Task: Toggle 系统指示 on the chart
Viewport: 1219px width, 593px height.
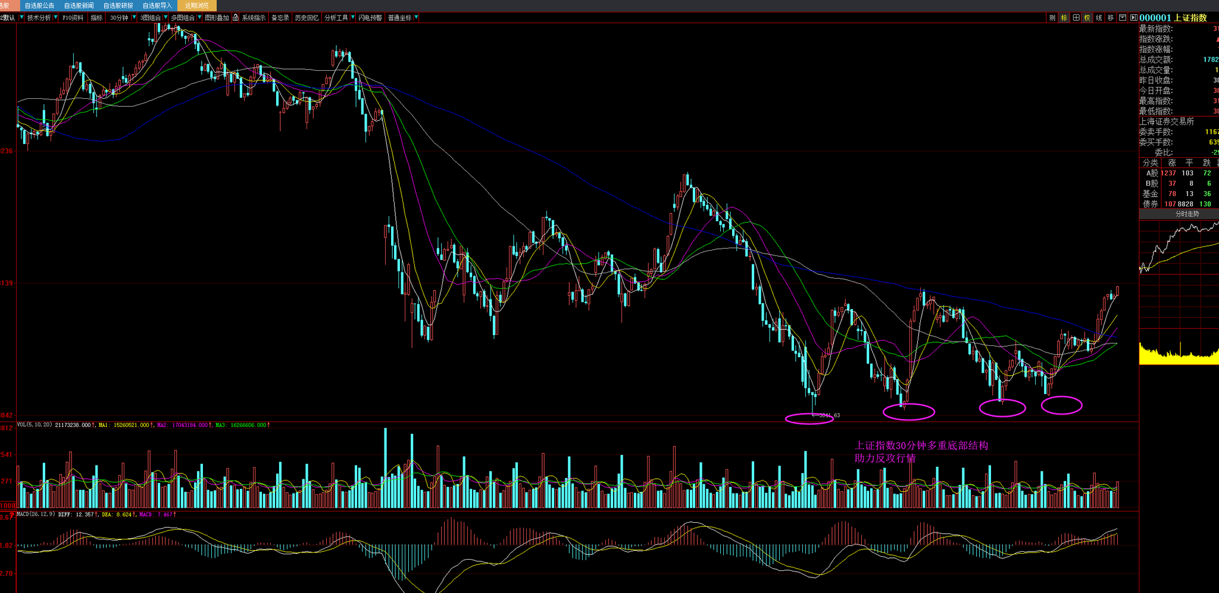Action: 254,18
